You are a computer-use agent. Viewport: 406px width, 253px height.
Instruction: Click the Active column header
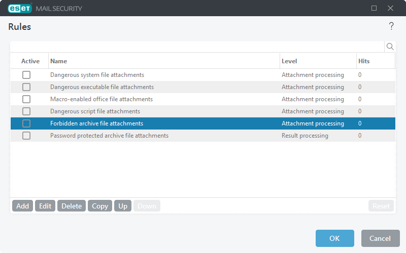click(30, 61)
